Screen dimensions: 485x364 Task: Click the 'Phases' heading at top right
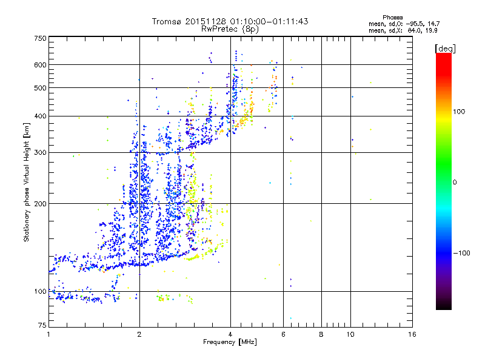[x=392, y=18]
